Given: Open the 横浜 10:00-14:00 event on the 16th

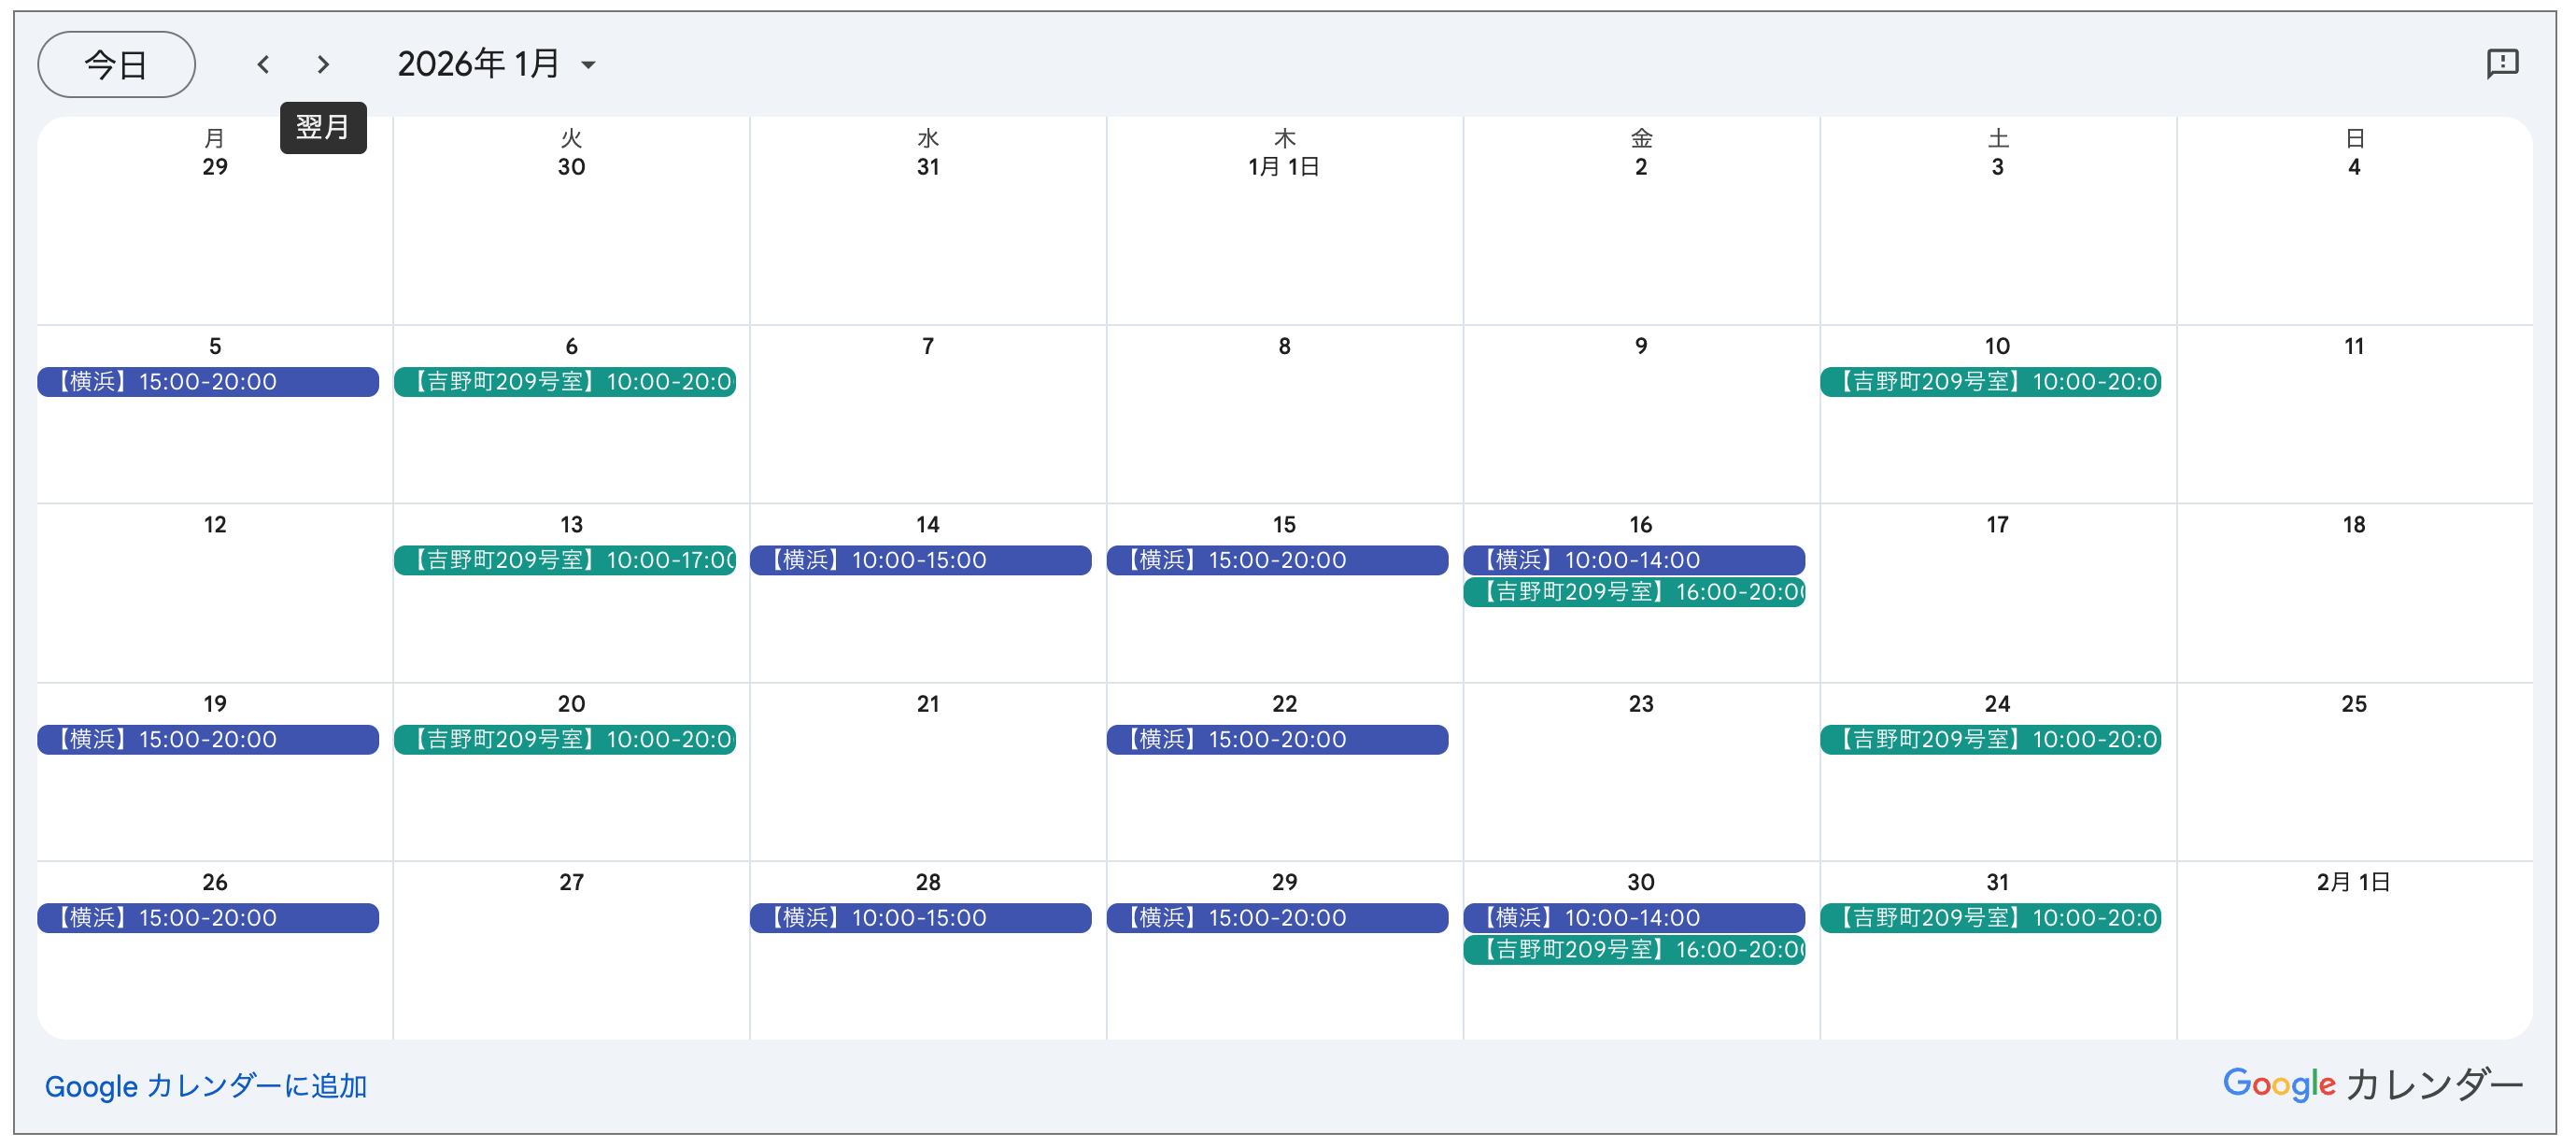Looking at the screenshot, I should (1634, 560).
